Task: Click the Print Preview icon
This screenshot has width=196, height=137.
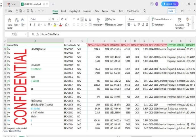Action: click(x=32, y=11)
